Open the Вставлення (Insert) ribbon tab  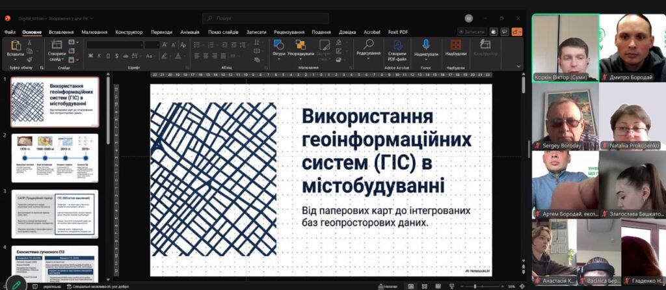61,32
